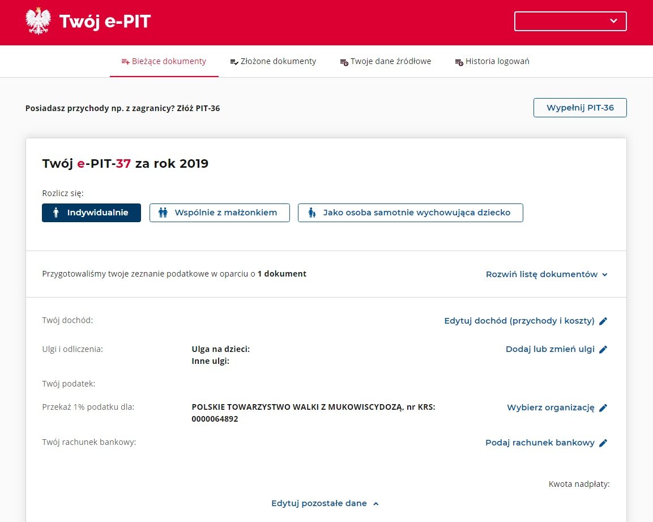Click the pencil icon beside Wybierz organizację
Viewport: 653px width, 522px height.
(603, 408)
